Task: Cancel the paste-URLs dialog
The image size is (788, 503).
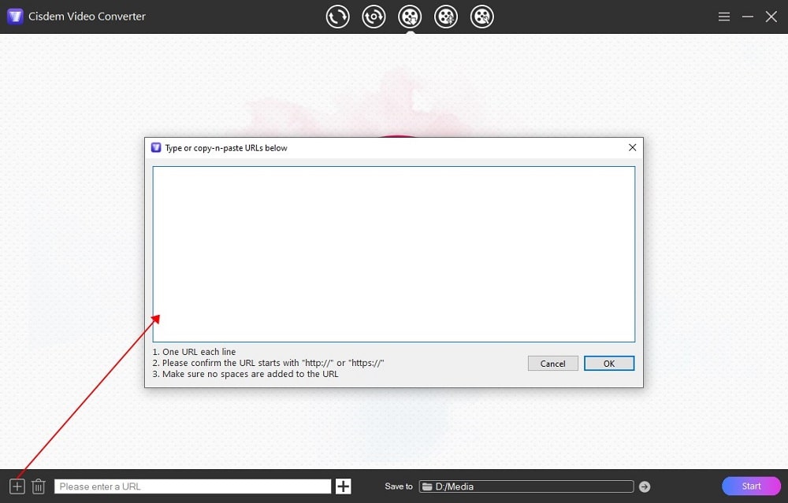Action: pos(552,363)
